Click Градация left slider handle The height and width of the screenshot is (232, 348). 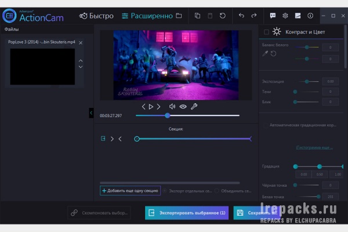[295, 166]
